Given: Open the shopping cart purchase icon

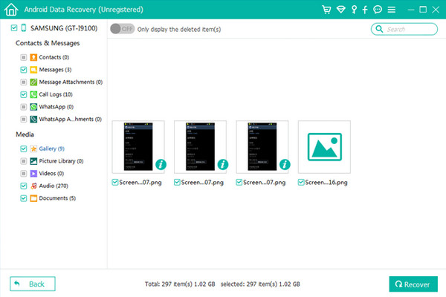Looking at the screenshot, I should (326, 10).
